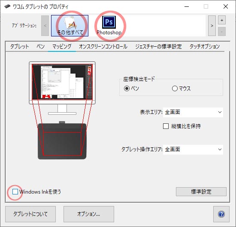Screen dimensions: 236x227
Task: Click the Wacom tablet title bar icon
Action: 7,6
